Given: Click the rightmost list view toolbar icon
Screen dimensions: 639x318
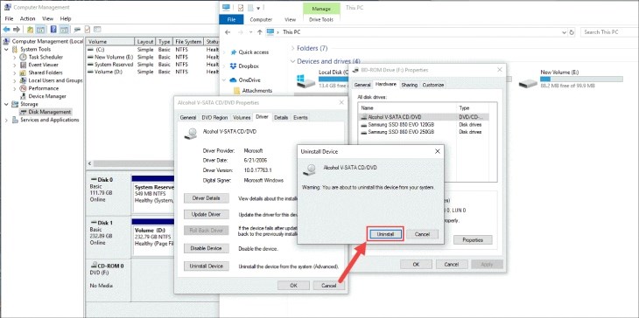Looking at the screenshot, I should tap(97, 30).
